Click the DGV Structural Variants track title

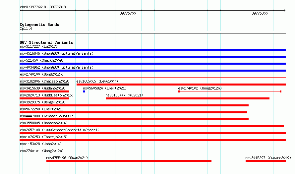pyautogui.click(x=46, y=42)
